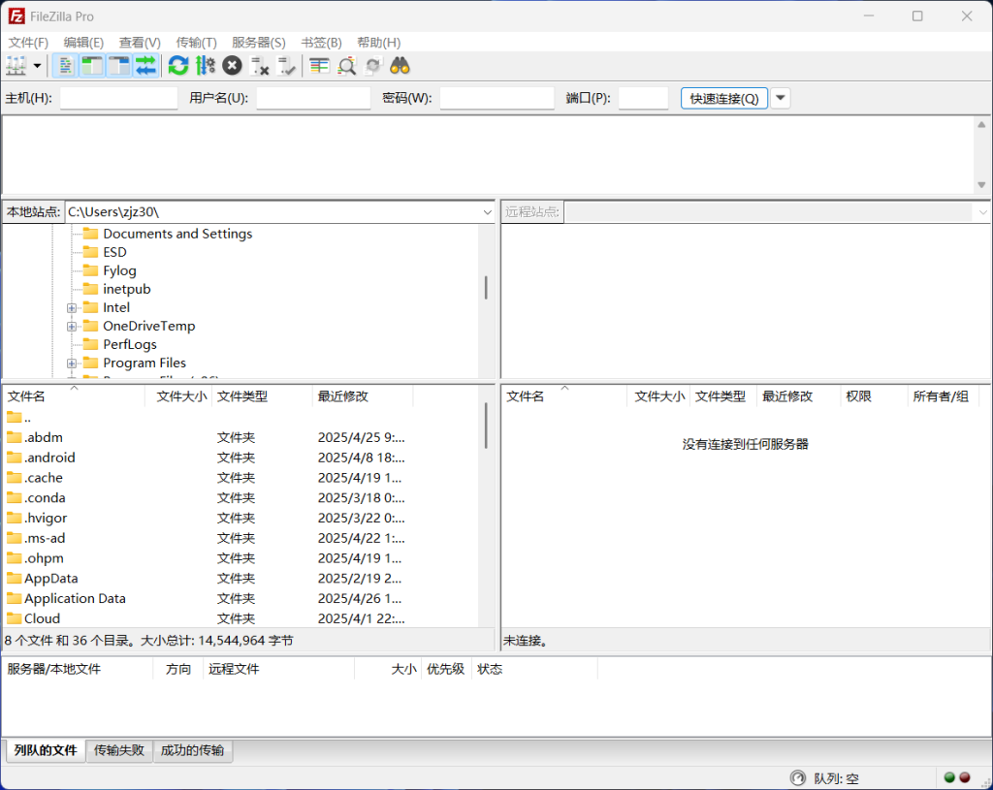
Task: Open the quick connect history dropdown
Action: click(x=781, y=98)
